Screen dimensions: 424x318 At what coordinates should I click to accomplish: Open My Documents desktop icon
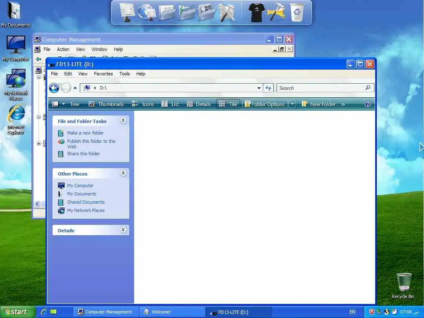(15, 14)
